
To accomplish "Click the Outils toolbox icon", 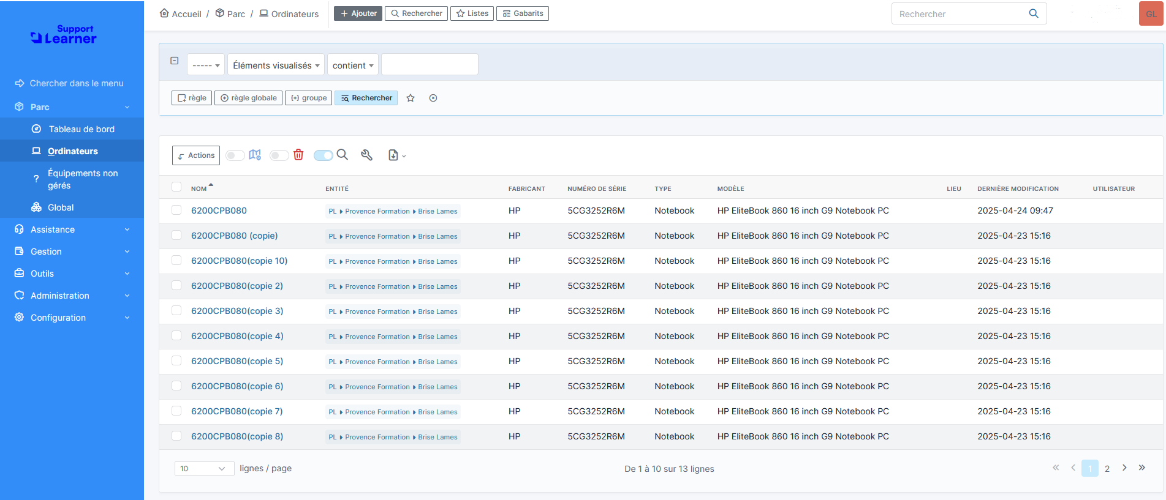I will [20, 274].
